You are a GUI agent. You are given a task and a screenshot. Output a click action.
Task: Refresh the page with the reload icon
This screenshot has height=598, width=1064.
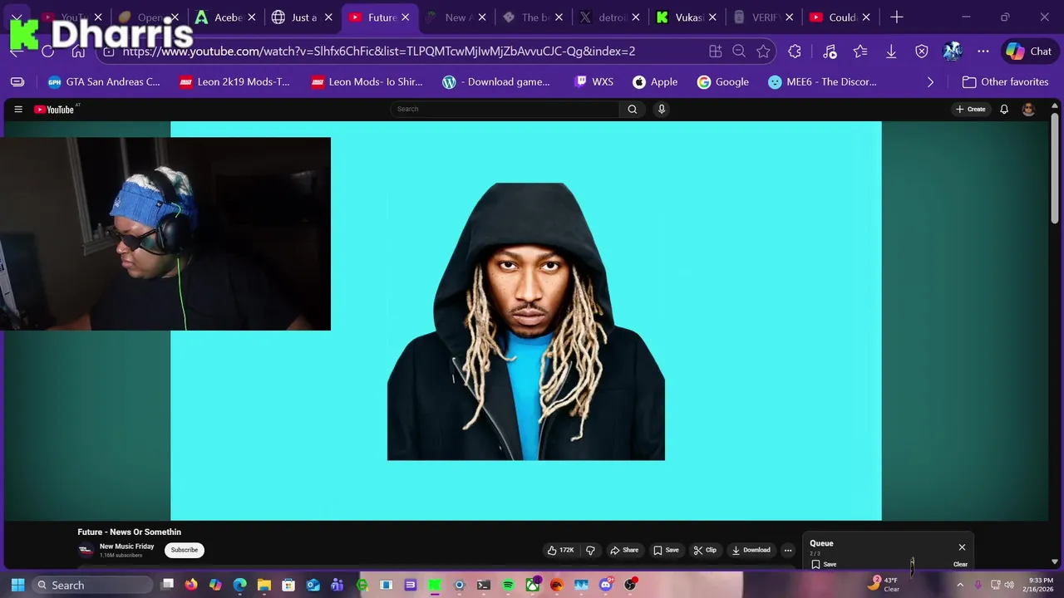point(47,51)
